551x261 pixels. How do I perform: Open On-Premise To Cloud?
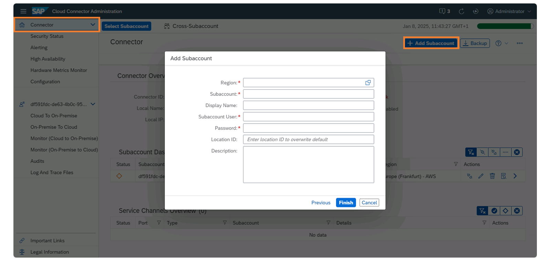coord(54,127)
